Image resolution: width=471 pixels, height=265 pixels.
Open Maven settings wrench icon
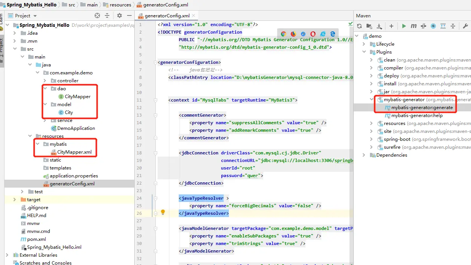pyautogui.click(x=465, y=26)
